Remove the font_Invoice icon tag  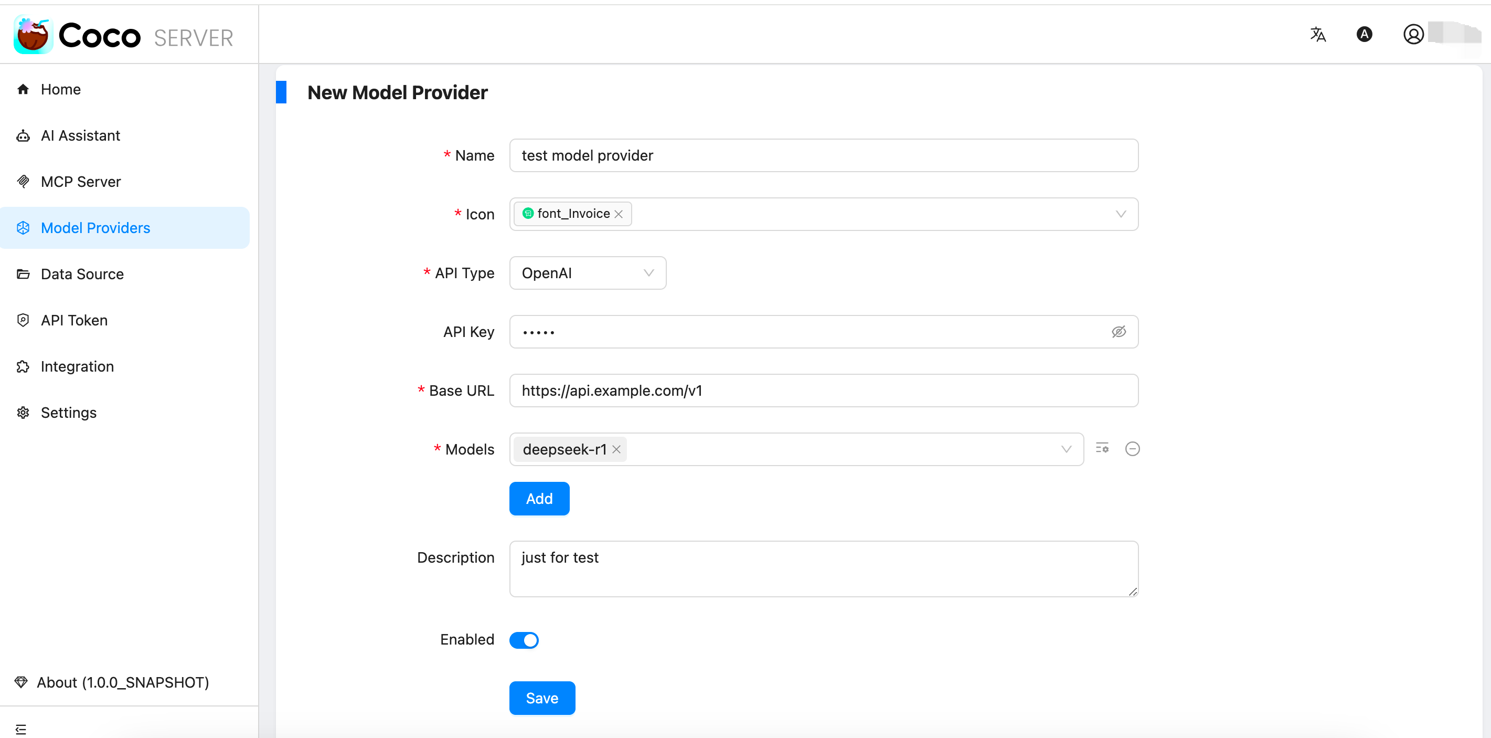[x=619, y=214]
